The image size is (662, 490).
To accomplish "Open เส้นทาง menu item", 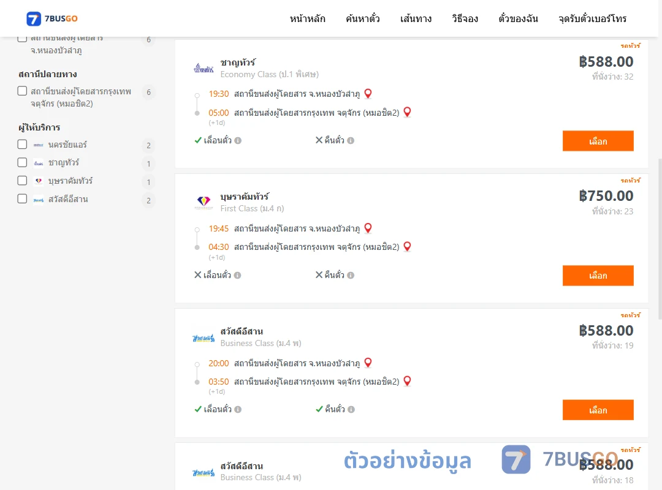I will click(x=416, y=18).
